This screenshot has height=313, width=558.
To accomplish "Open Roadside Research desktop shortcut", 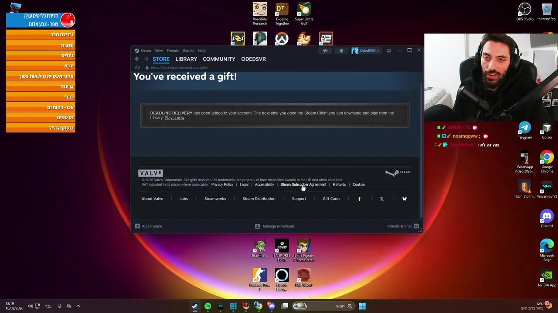I will tap(260, 14).
